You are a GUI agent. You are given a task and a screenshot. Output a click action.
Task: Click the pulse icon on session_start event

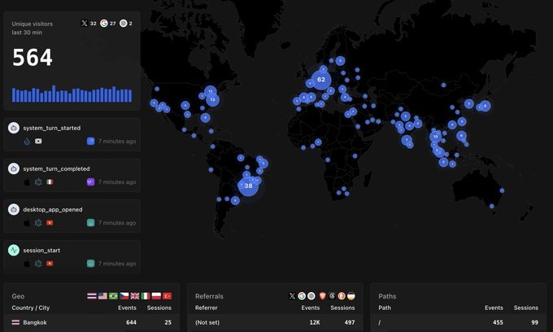tap(14, 250)
